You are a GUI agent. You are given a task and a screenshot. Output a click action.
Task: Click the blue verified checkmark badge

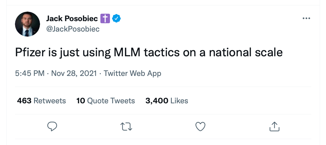click(116, 19)
